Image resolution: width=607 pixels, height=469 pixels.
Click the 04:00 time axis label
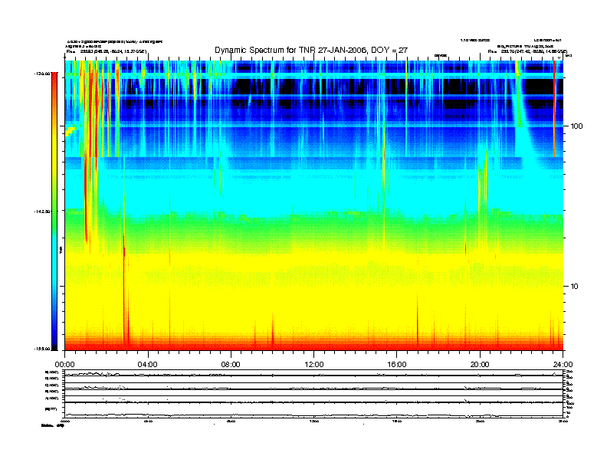point(147,365)
